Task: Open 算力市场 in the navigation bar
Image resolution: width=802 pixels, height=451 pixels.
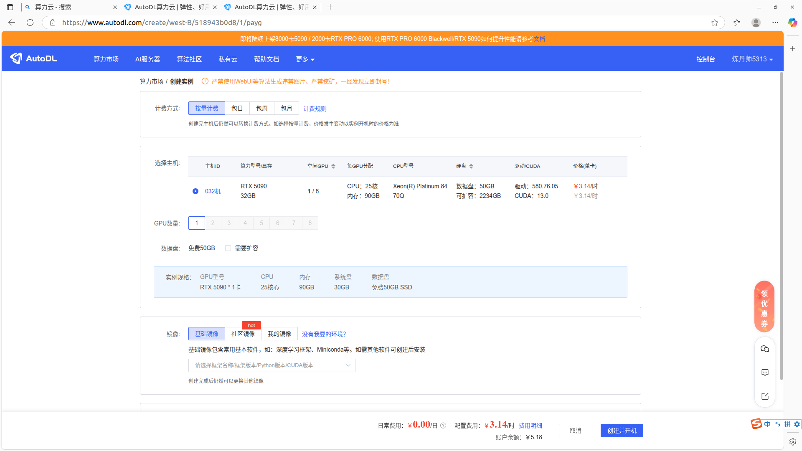Action: point(106,59)
